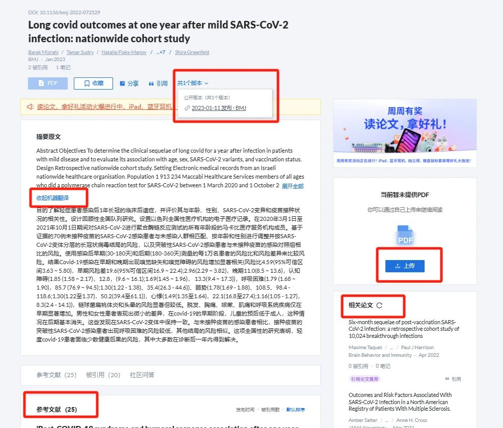Open author Natalie Flaks-Manov's page

[124, 52]
